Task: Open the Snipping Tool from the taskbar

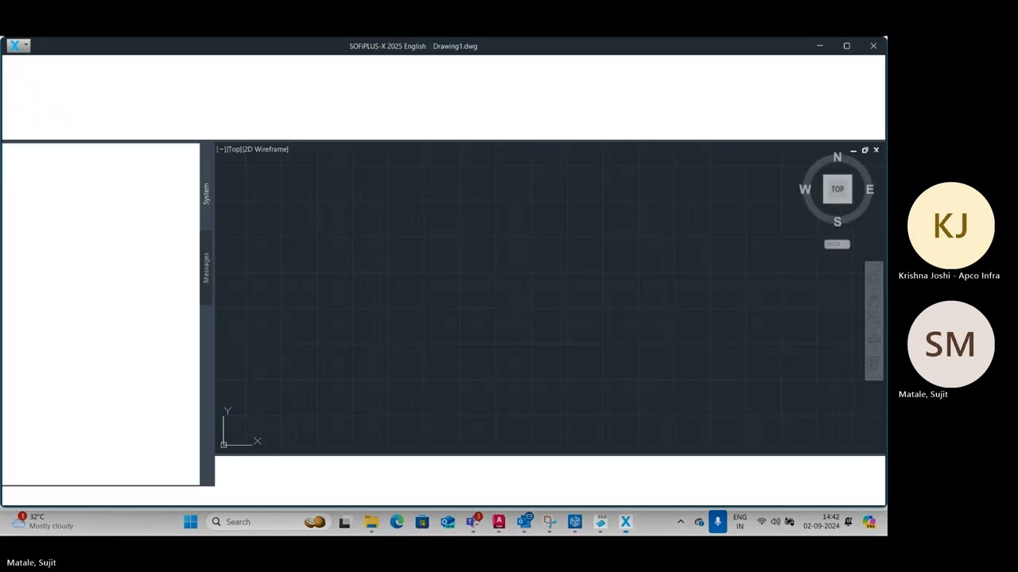Action: (550, 522)
